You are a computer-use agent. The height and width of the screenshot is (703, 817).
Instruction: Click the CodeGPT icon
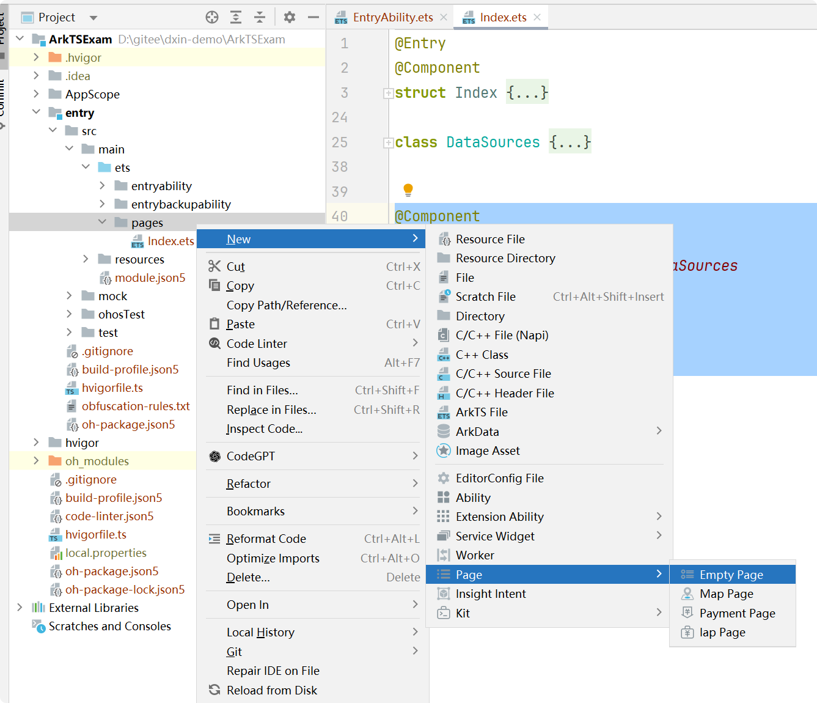[x=214, y=456]
